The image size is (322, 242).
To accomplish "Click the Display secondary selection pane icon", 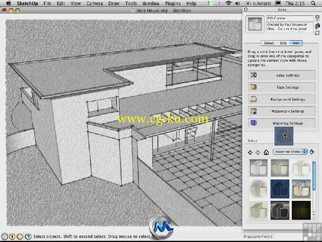I will point(317,18).
